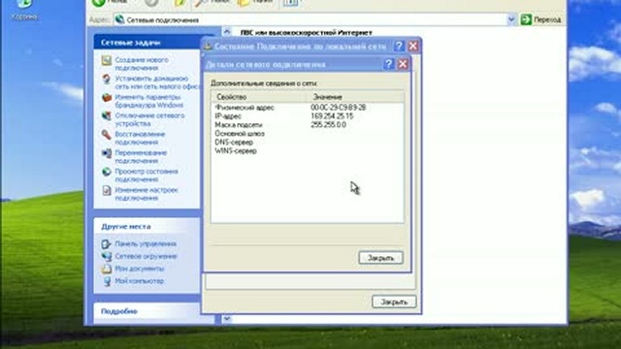This screenshot has width=621, height=349.
Task: Click help button in Состояние dialog title bar
Action: (399, 47)
